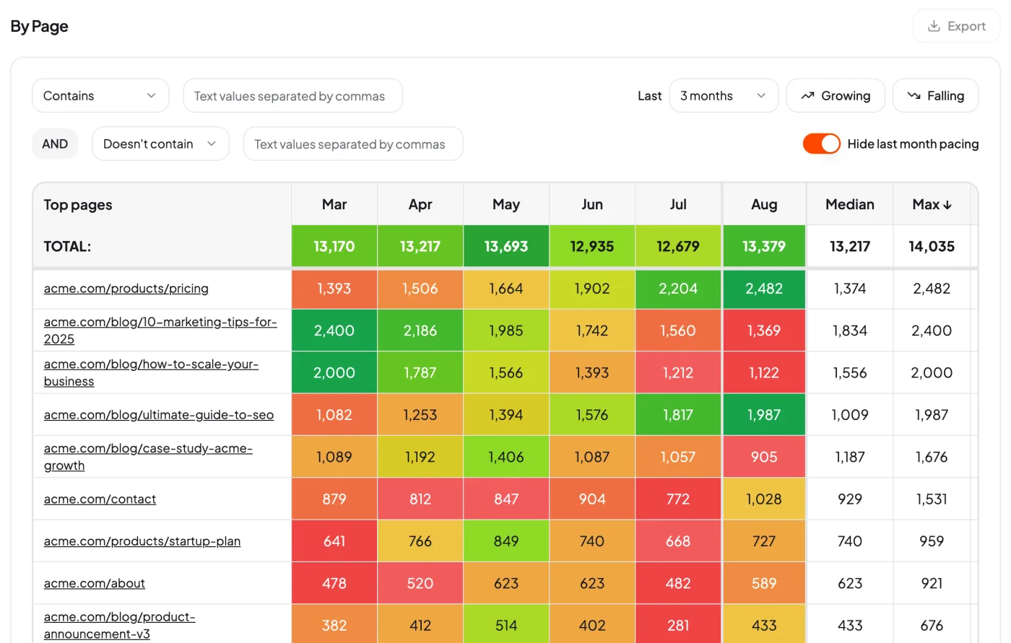The image size is (1011, 643).
Task: Open acme.com/about link
Action: [95, 583]
